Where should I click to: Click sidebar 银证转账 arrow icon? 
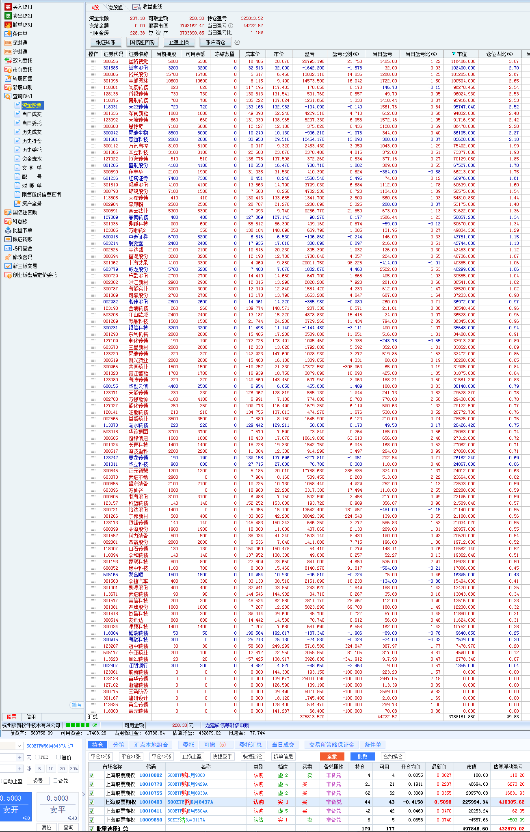pos(8,239)
